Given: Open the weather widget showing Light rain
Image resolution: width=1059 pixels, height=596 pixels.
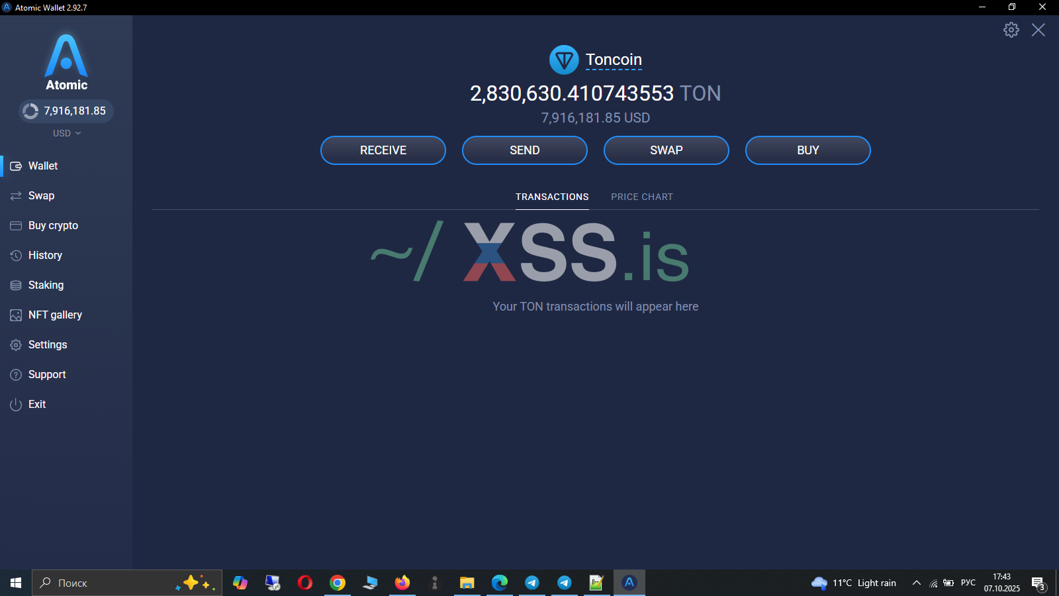Looking at the screenshot, I should 854,583.
